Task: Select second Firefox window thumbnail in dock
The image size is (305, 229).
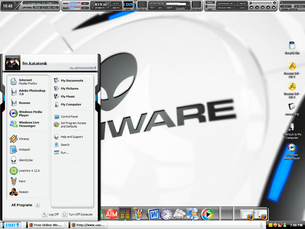Action: click(x=261, y=214)
